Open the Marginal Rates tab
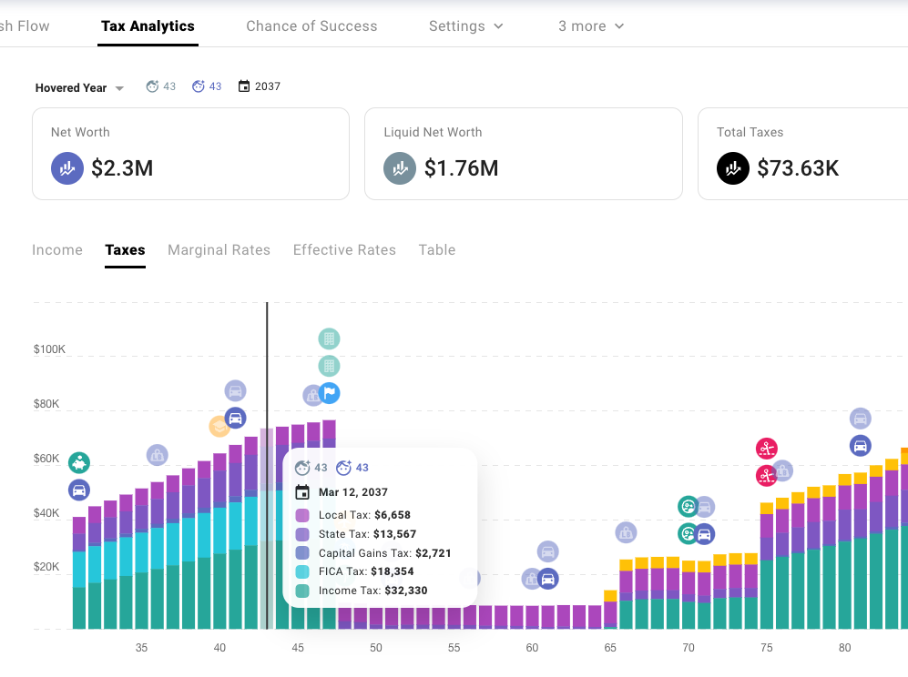Image resolution: width=908 pixels, height=677 pixels. coord(219,249)
